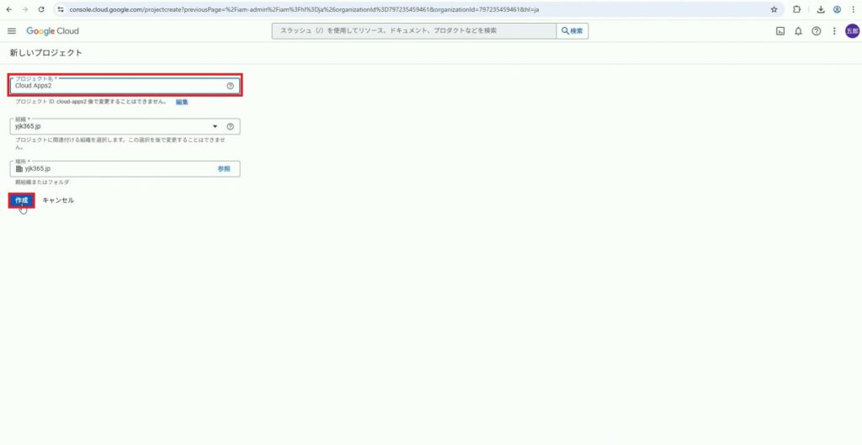
Task: Click the キャンセル cancel button
Action: point(58,200)
